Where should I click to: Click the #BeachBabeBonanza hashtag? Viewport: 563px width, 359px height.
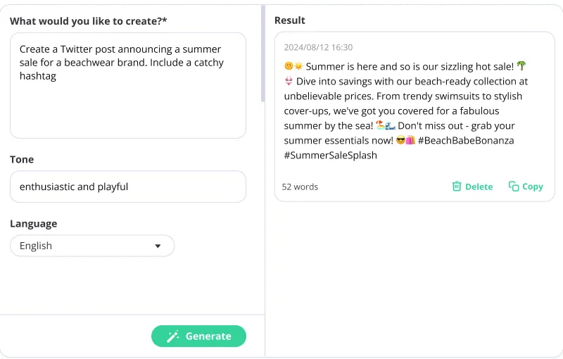[465, 141]
